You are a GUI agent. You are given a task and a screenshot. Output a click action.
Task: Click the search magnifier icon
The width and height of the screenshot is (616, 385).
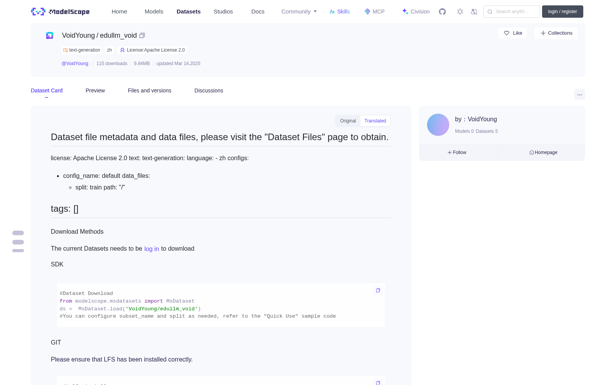pyautogui.click(x=490, y=12)
